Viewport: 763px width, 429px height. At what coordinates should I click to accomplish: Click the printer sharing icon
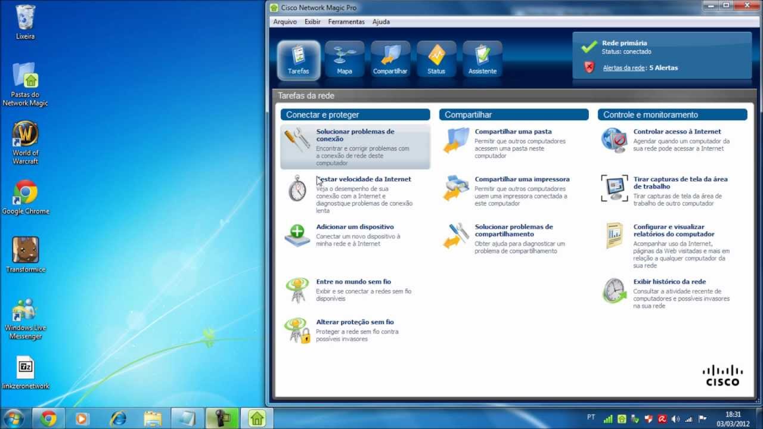coord(456,188)
